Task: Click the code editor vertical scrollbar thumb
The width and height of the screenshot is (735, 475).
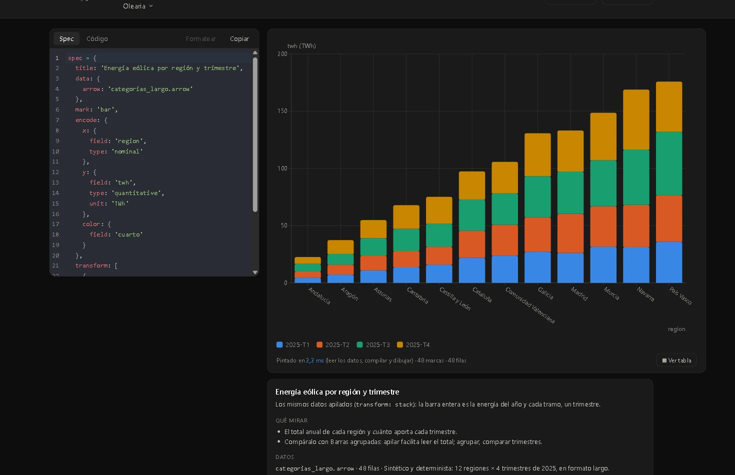Action: pyautogui.click(x=255, y=134)
